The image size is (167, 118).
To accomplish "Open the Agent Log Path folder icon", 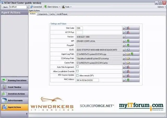I will pyautogui.click(x=128, y=54).
